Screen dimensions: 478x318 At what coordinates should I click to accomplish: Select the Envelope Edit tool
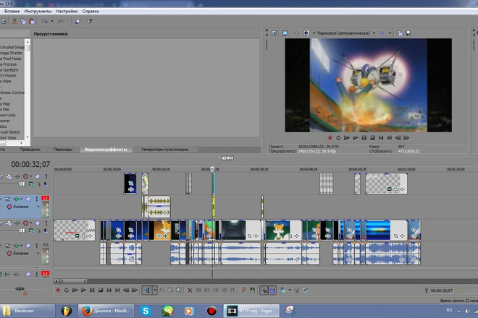162,291
